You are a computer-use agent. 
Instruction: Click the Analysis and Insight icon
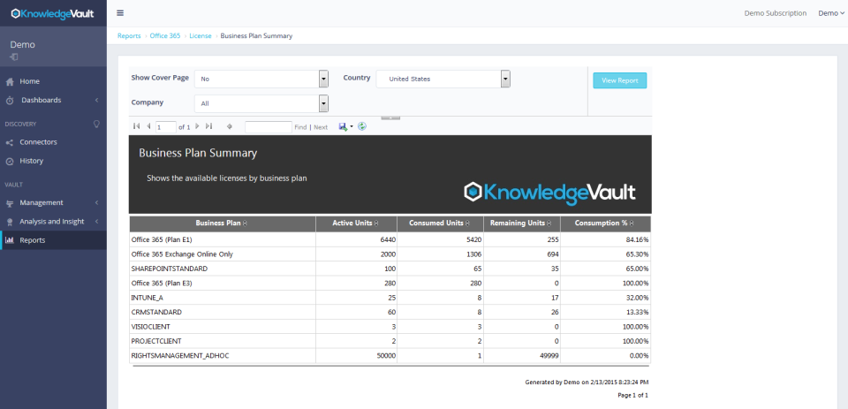9,222
